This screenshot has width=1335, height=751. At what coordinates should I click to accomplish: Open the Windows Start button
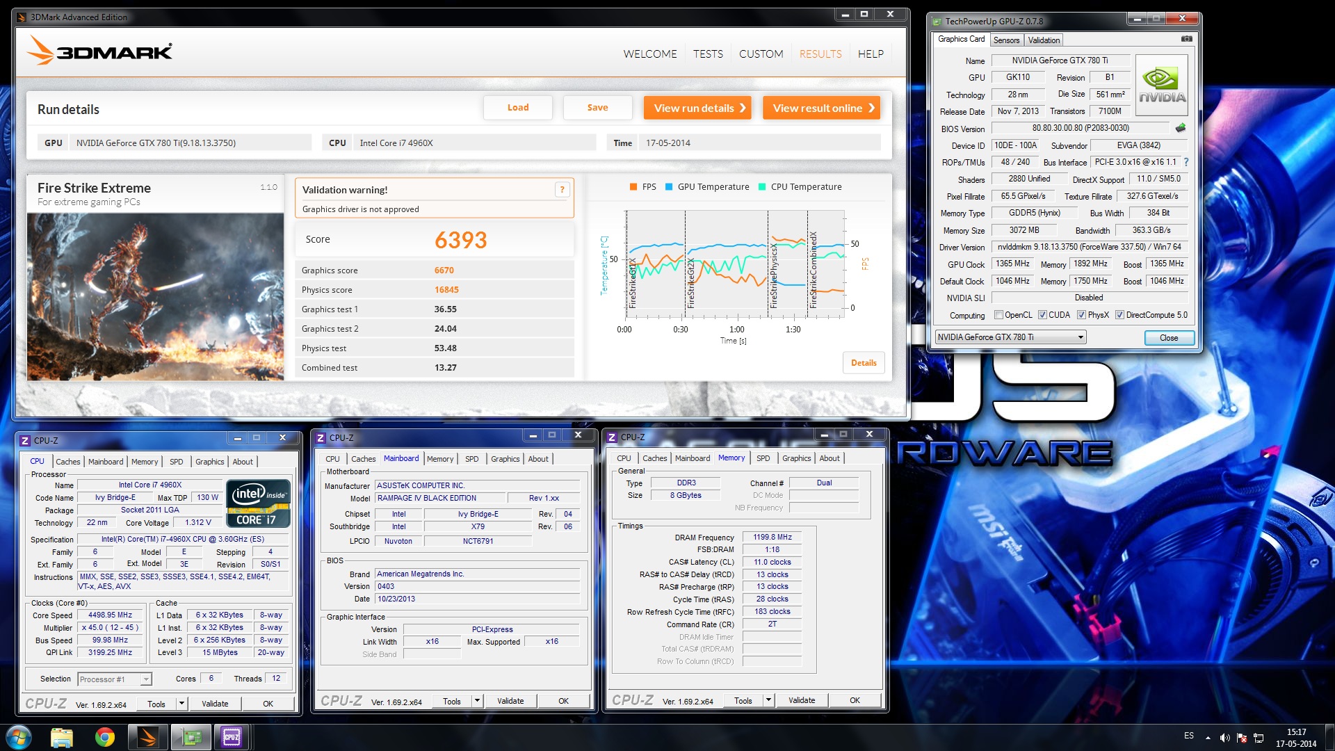tap(19, 736)
